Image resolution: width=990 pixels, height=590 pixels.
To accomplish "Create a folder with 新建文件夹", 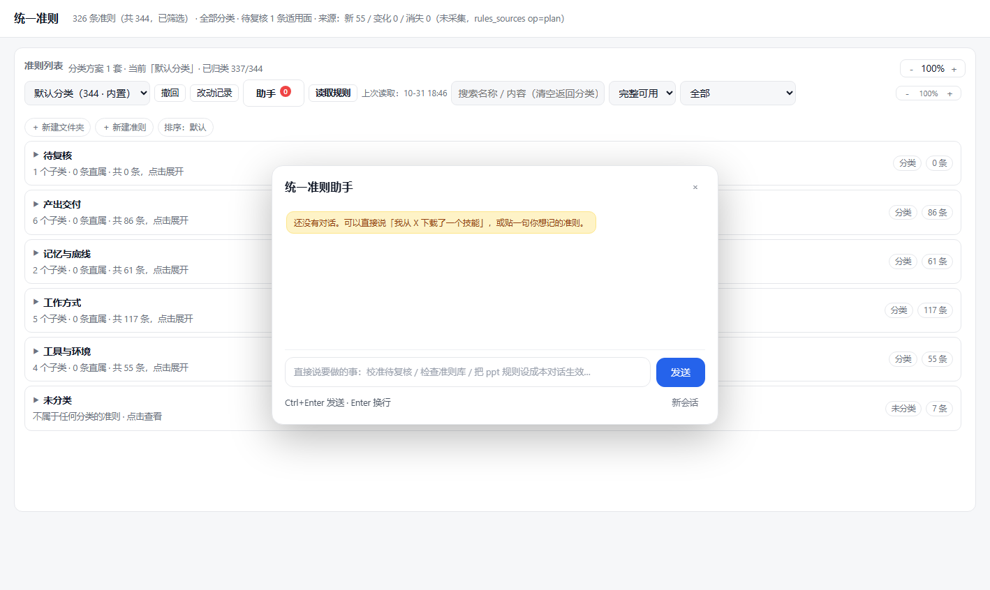I will click(x=58, y=127).
